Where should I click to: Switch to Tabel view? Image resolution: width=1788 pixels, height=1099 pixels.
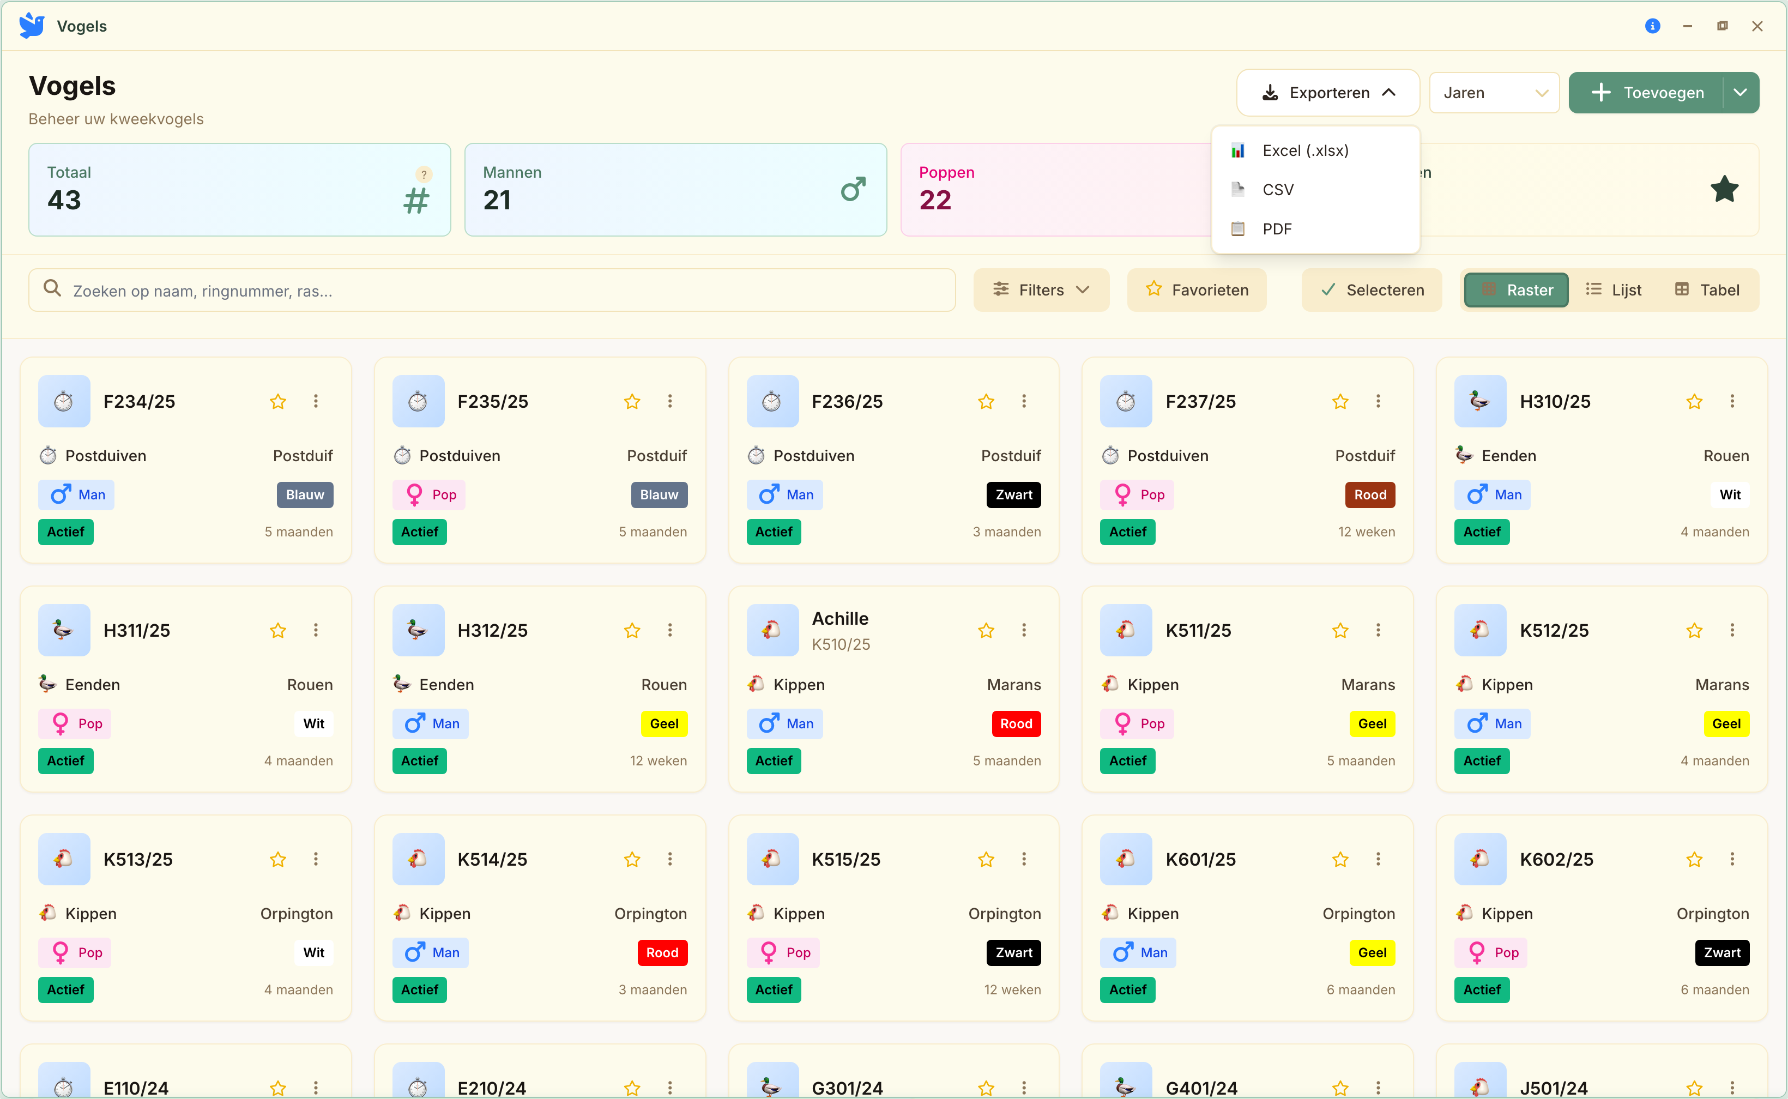point(1707,290)
